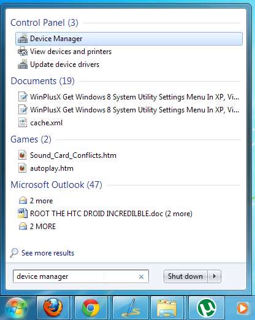Launch Google Chrome from the taskbar
Screen dimensions: 255x320
(x=91, y=308)
